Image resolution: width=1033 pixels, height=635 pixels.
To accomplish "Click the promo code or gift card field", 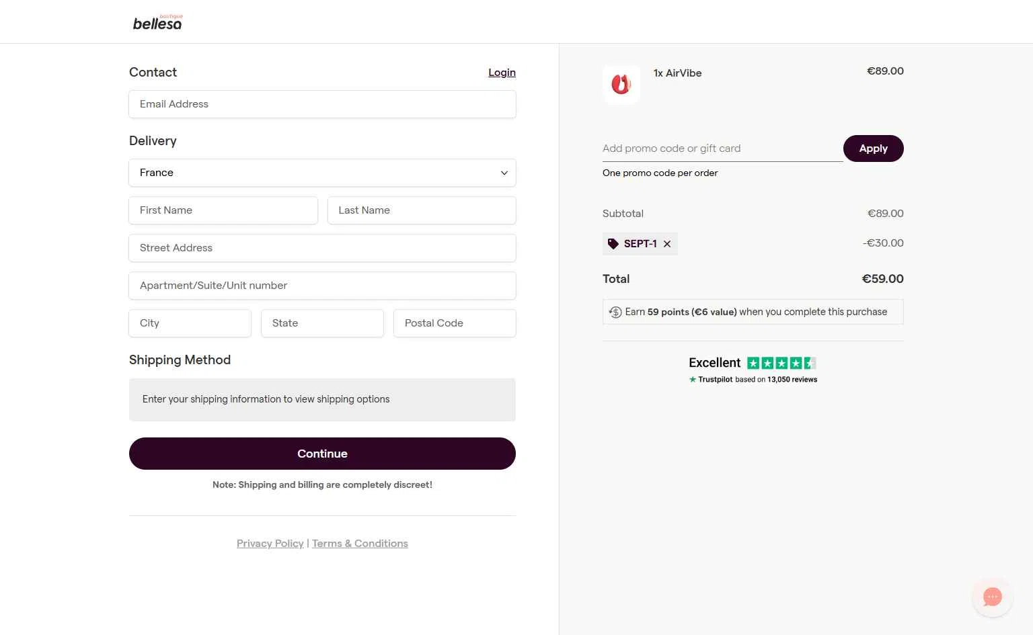I will click(x=722, y=149).
